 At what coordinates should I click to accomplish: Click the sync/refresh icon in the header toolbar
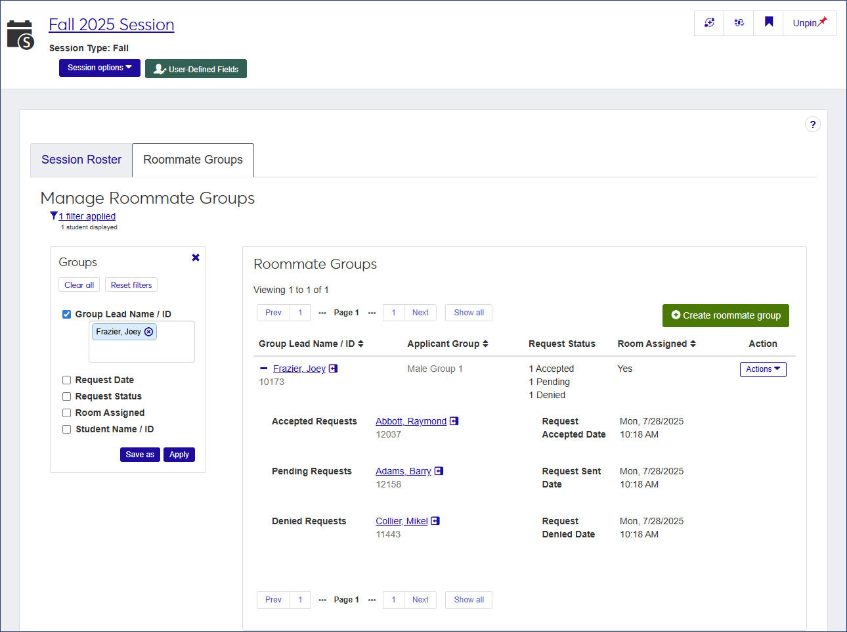coord(709,22)
